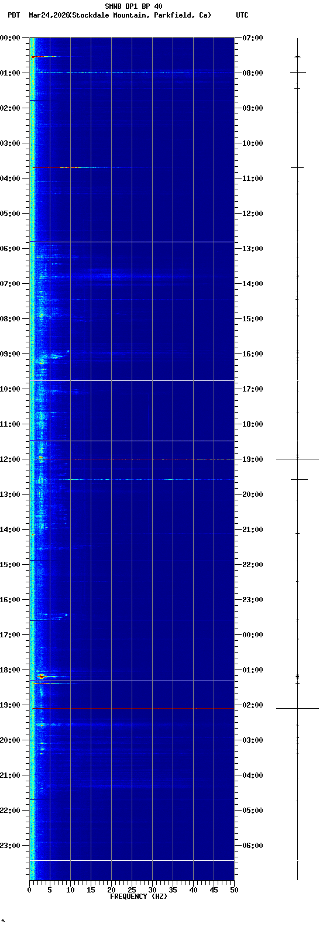Viewport: 323px width, 927px height.
Task: Click the UTC time label '13:00'
Action: (x=253, y=249)
